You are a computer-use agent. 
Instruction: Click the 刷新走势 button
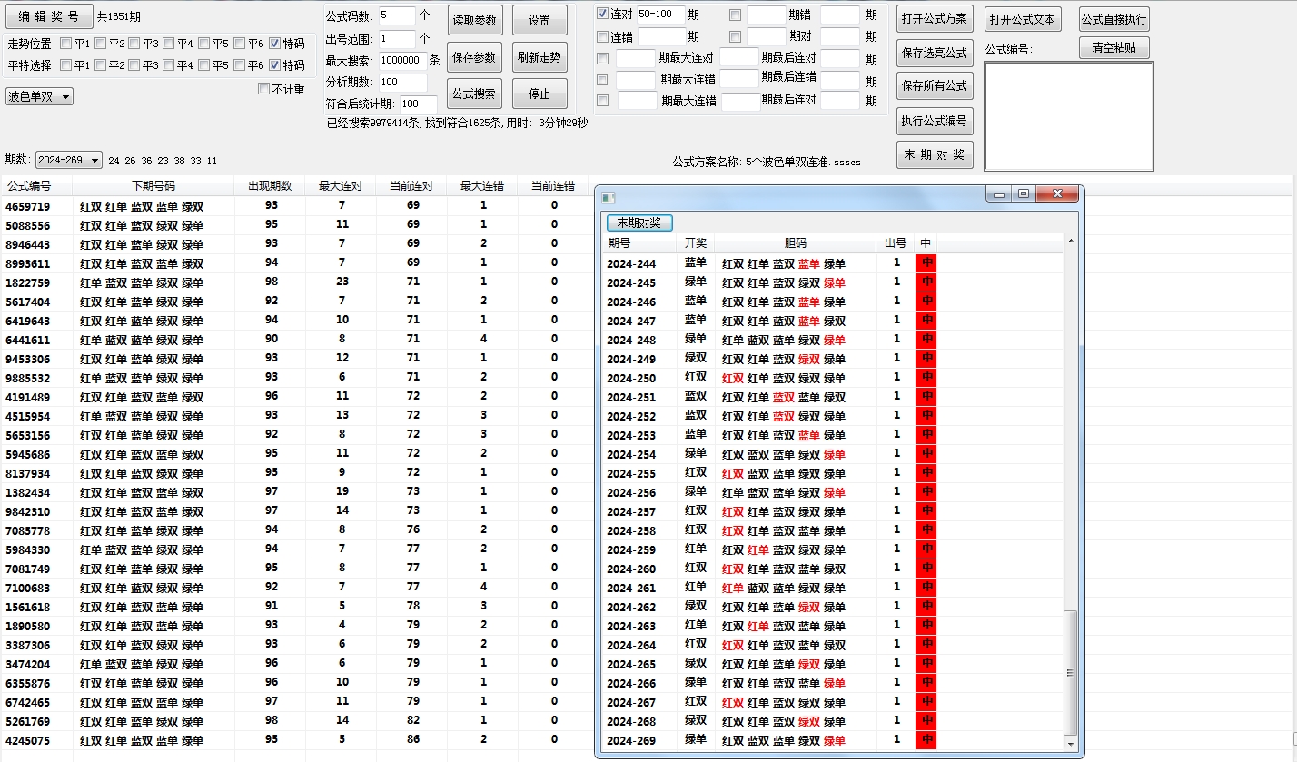[539, 57]
